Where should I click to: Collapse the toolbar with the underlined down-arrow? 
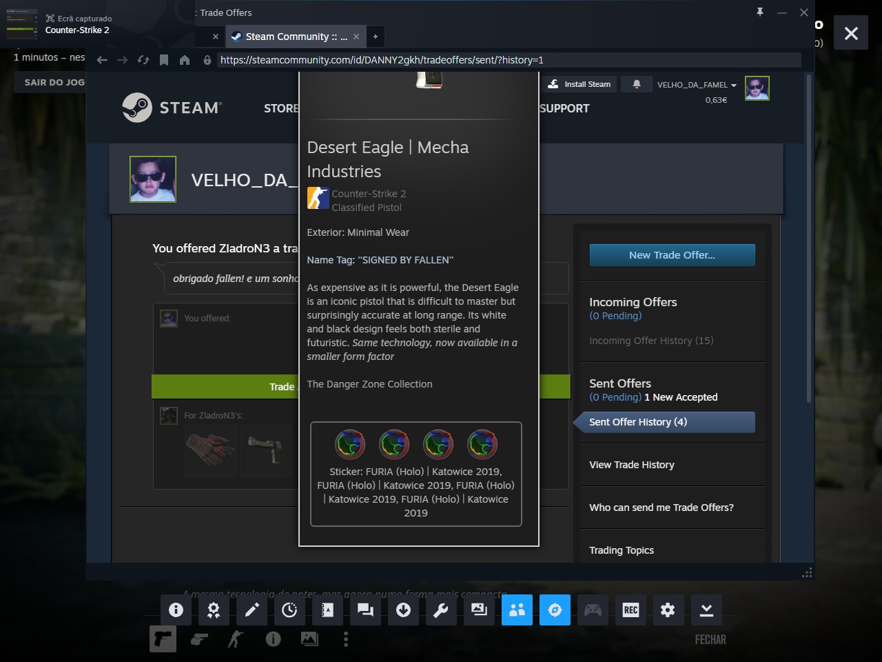[x=706, y=610]
